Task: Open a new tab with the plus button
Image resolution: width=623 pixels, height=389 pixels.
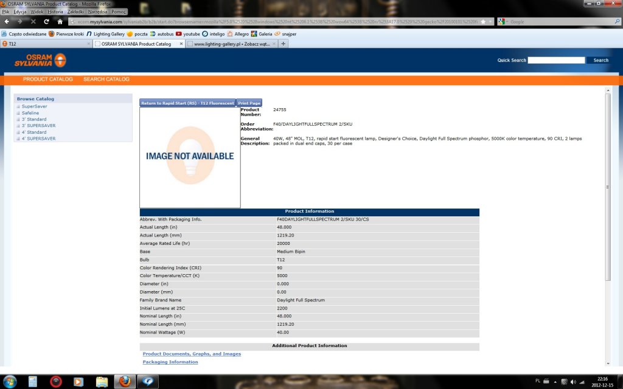Action: pyautogui.click(x=284, y=44)
